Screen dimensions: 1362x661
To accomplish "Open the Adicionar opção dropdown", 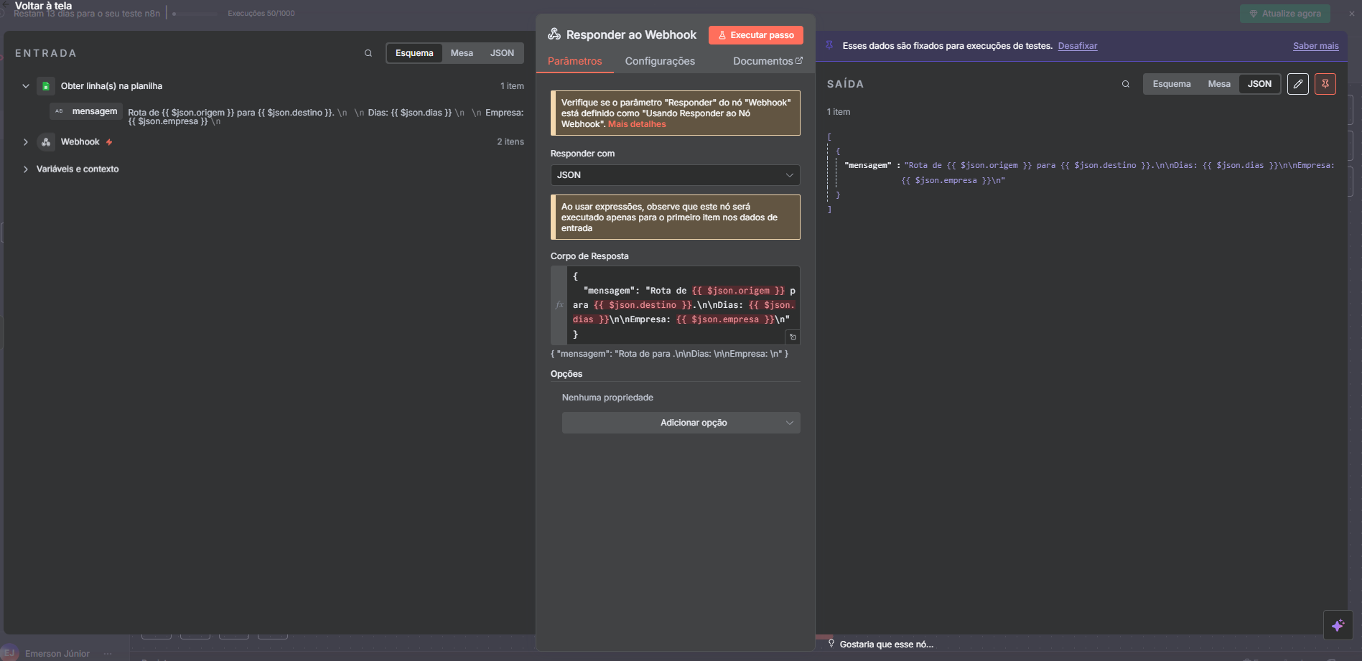I will pyautogui.click(x=681, y=423).
